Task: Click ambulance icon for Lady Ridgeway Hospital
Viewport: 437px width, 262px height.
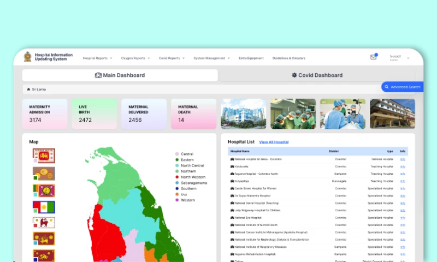Action: pyautogui.click(x=232, y=210)
